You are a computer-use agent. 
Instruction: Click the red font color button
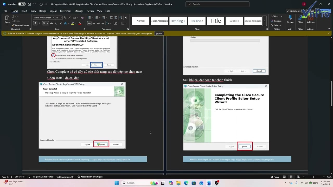click(x=80, y=23)
